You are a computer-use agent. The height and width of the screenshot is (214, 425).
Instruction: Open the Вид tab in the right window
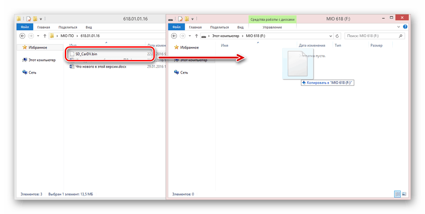point(241,27)
